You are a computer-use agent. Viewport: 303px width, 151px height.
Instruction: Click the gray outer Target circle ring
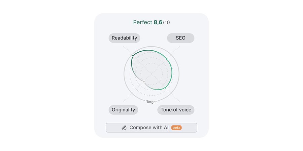[x=179, y=74]
